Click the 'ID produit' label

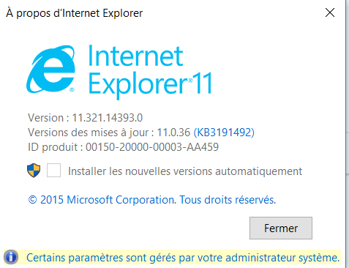click(x=55, y=147)
